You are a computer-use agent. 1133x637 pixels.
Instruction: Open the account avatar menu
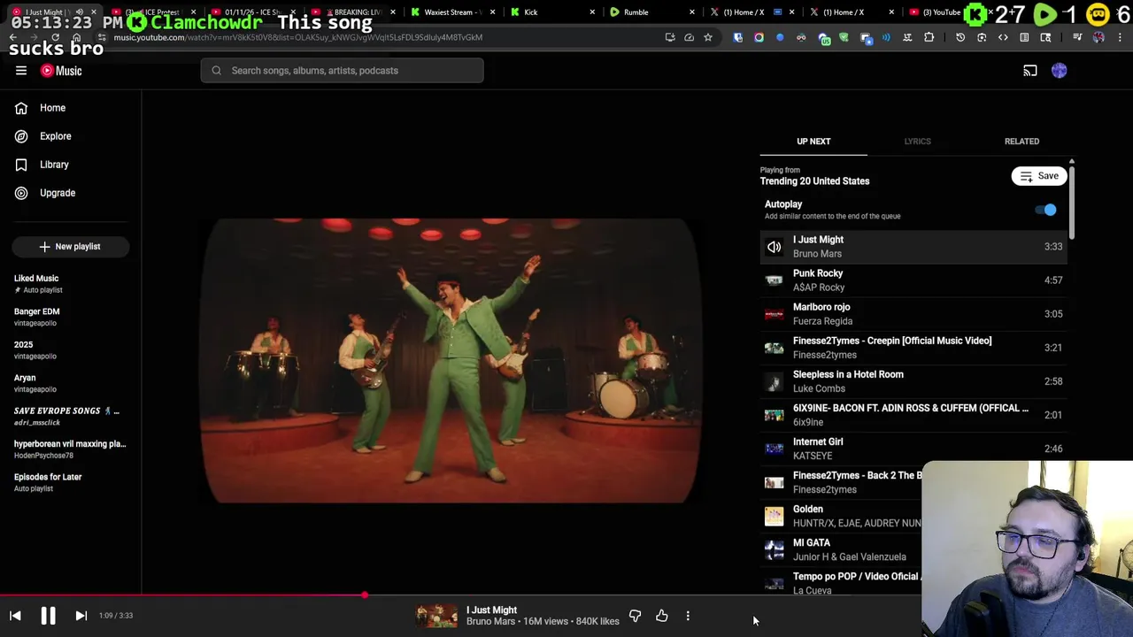[1060, 71]
